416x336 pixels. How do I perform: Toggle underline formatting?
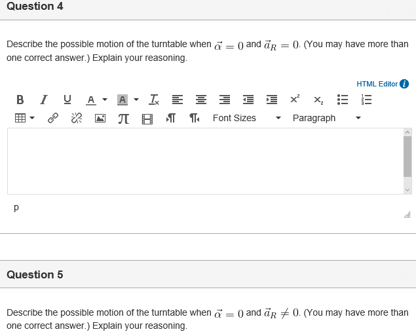[x=66, y=100]
